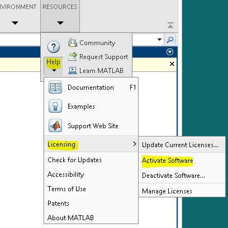Select Update Current Licenses...

tap(180, 145)
